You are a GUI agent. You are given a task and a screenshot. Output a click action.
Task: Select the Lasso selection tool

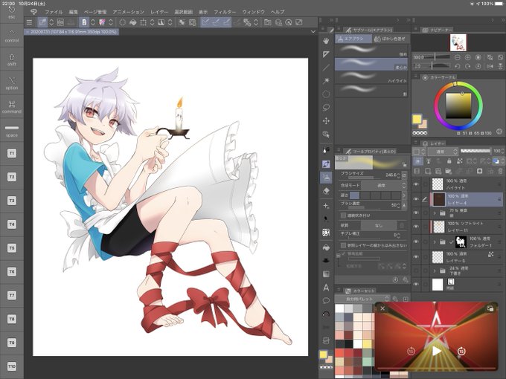coord(326,107)
